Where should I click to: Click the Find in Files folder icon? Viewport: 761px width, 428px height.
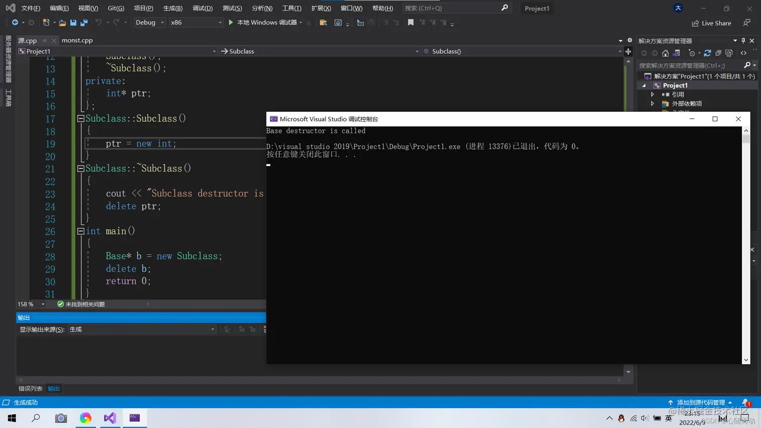click(323, 23)
